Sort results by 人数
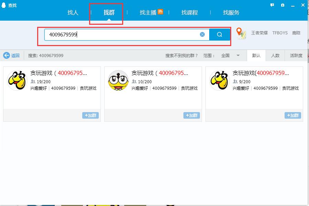This screenshot has height=206, width=309. tap(275, 55)
